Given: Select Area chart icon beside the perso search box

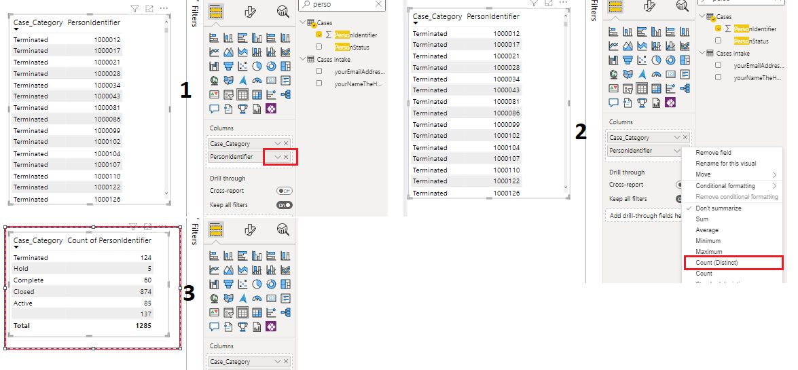Looking at the screenshot, I should click(228, 52).
